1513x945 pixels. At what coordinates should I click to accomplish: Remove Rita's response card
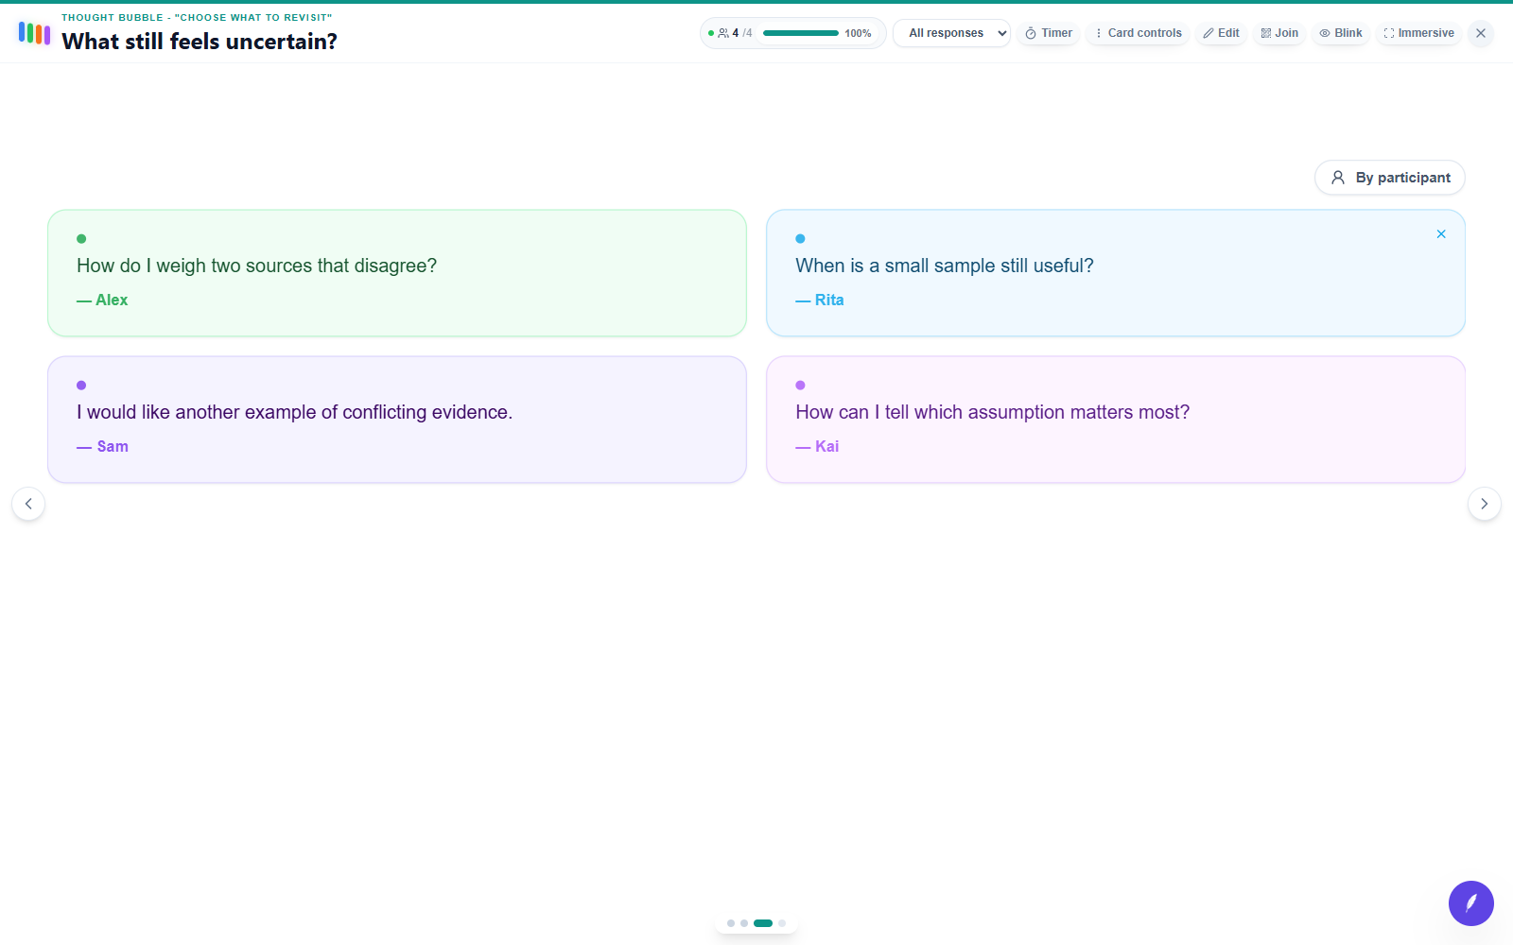point(1441,234)
